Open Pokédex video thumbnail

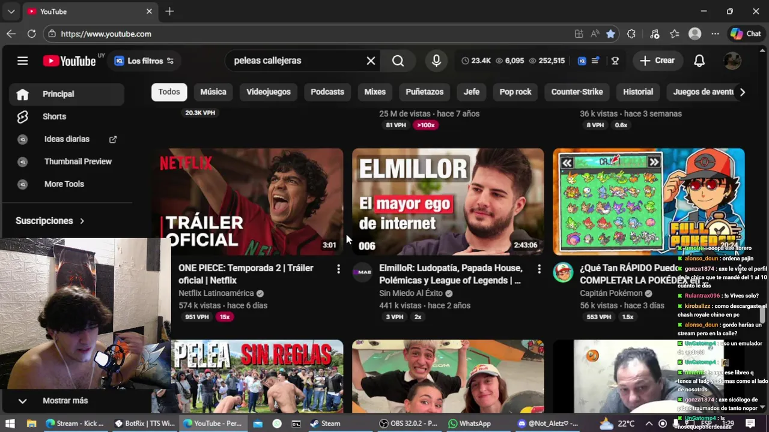pos(648,202)
